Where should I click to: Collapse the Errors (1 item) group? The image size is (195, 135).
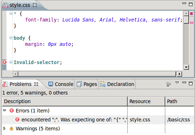tap(5, 110)
